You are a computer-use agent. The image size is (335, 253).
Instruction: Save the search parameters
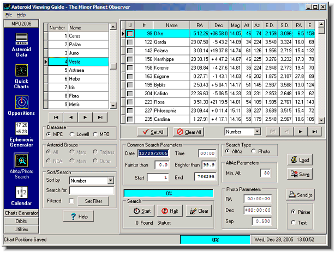tap(300, 174)
